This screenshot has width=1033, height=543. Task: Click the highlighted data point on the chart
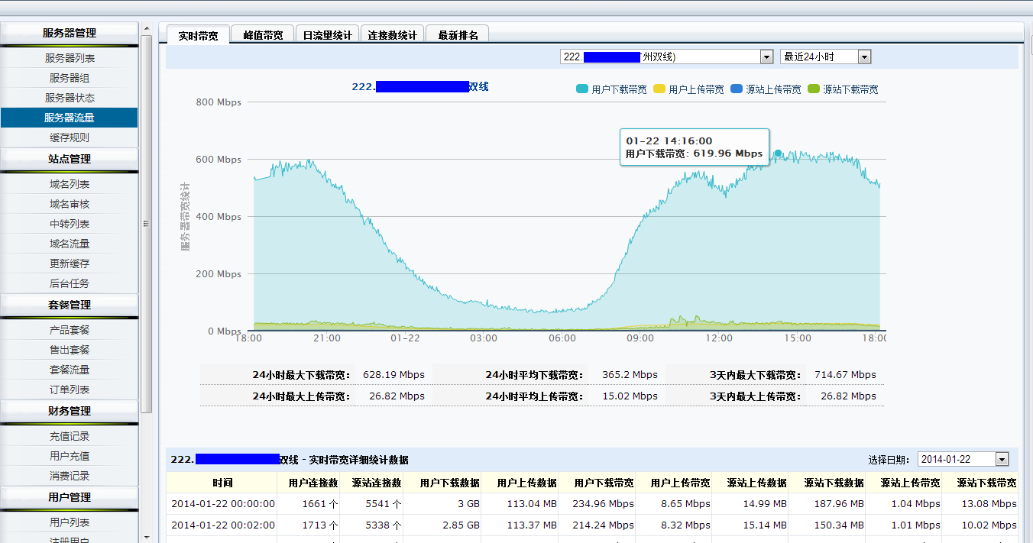778,154
